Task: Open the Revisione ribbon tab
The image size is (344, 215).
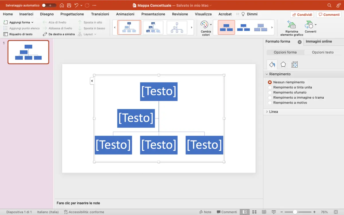Action: (x=180, y=14)
